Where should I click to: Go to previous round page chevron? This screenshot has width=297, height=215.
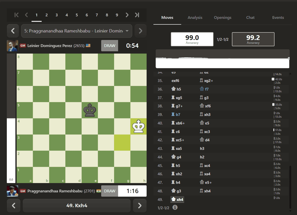coord(26,15)
